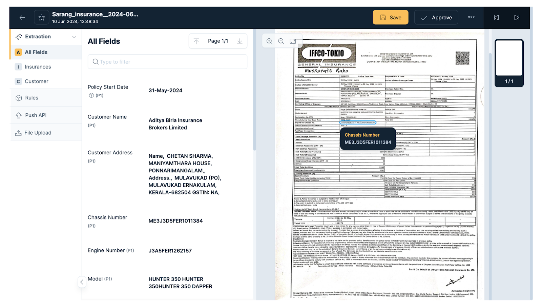Star the Sarang_insurance document as favorite
The width and height of the screenshot is (542, 307).
(41, 18)
